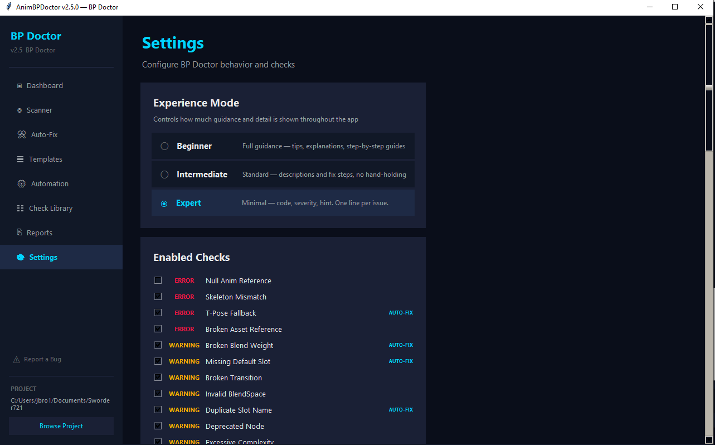Select the Beginner experience mode

165,146
